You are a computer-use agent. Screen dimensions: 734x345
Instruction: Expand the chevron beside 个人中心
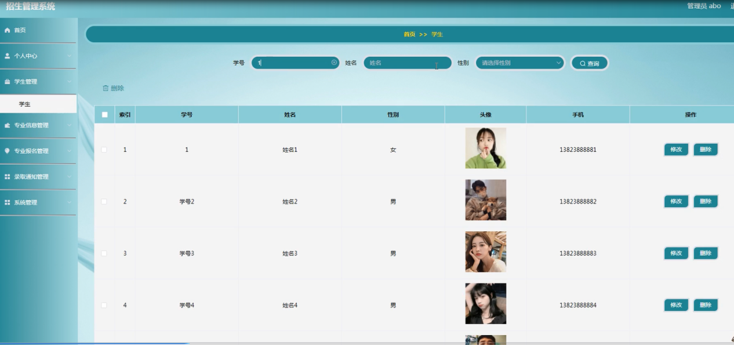69,56
